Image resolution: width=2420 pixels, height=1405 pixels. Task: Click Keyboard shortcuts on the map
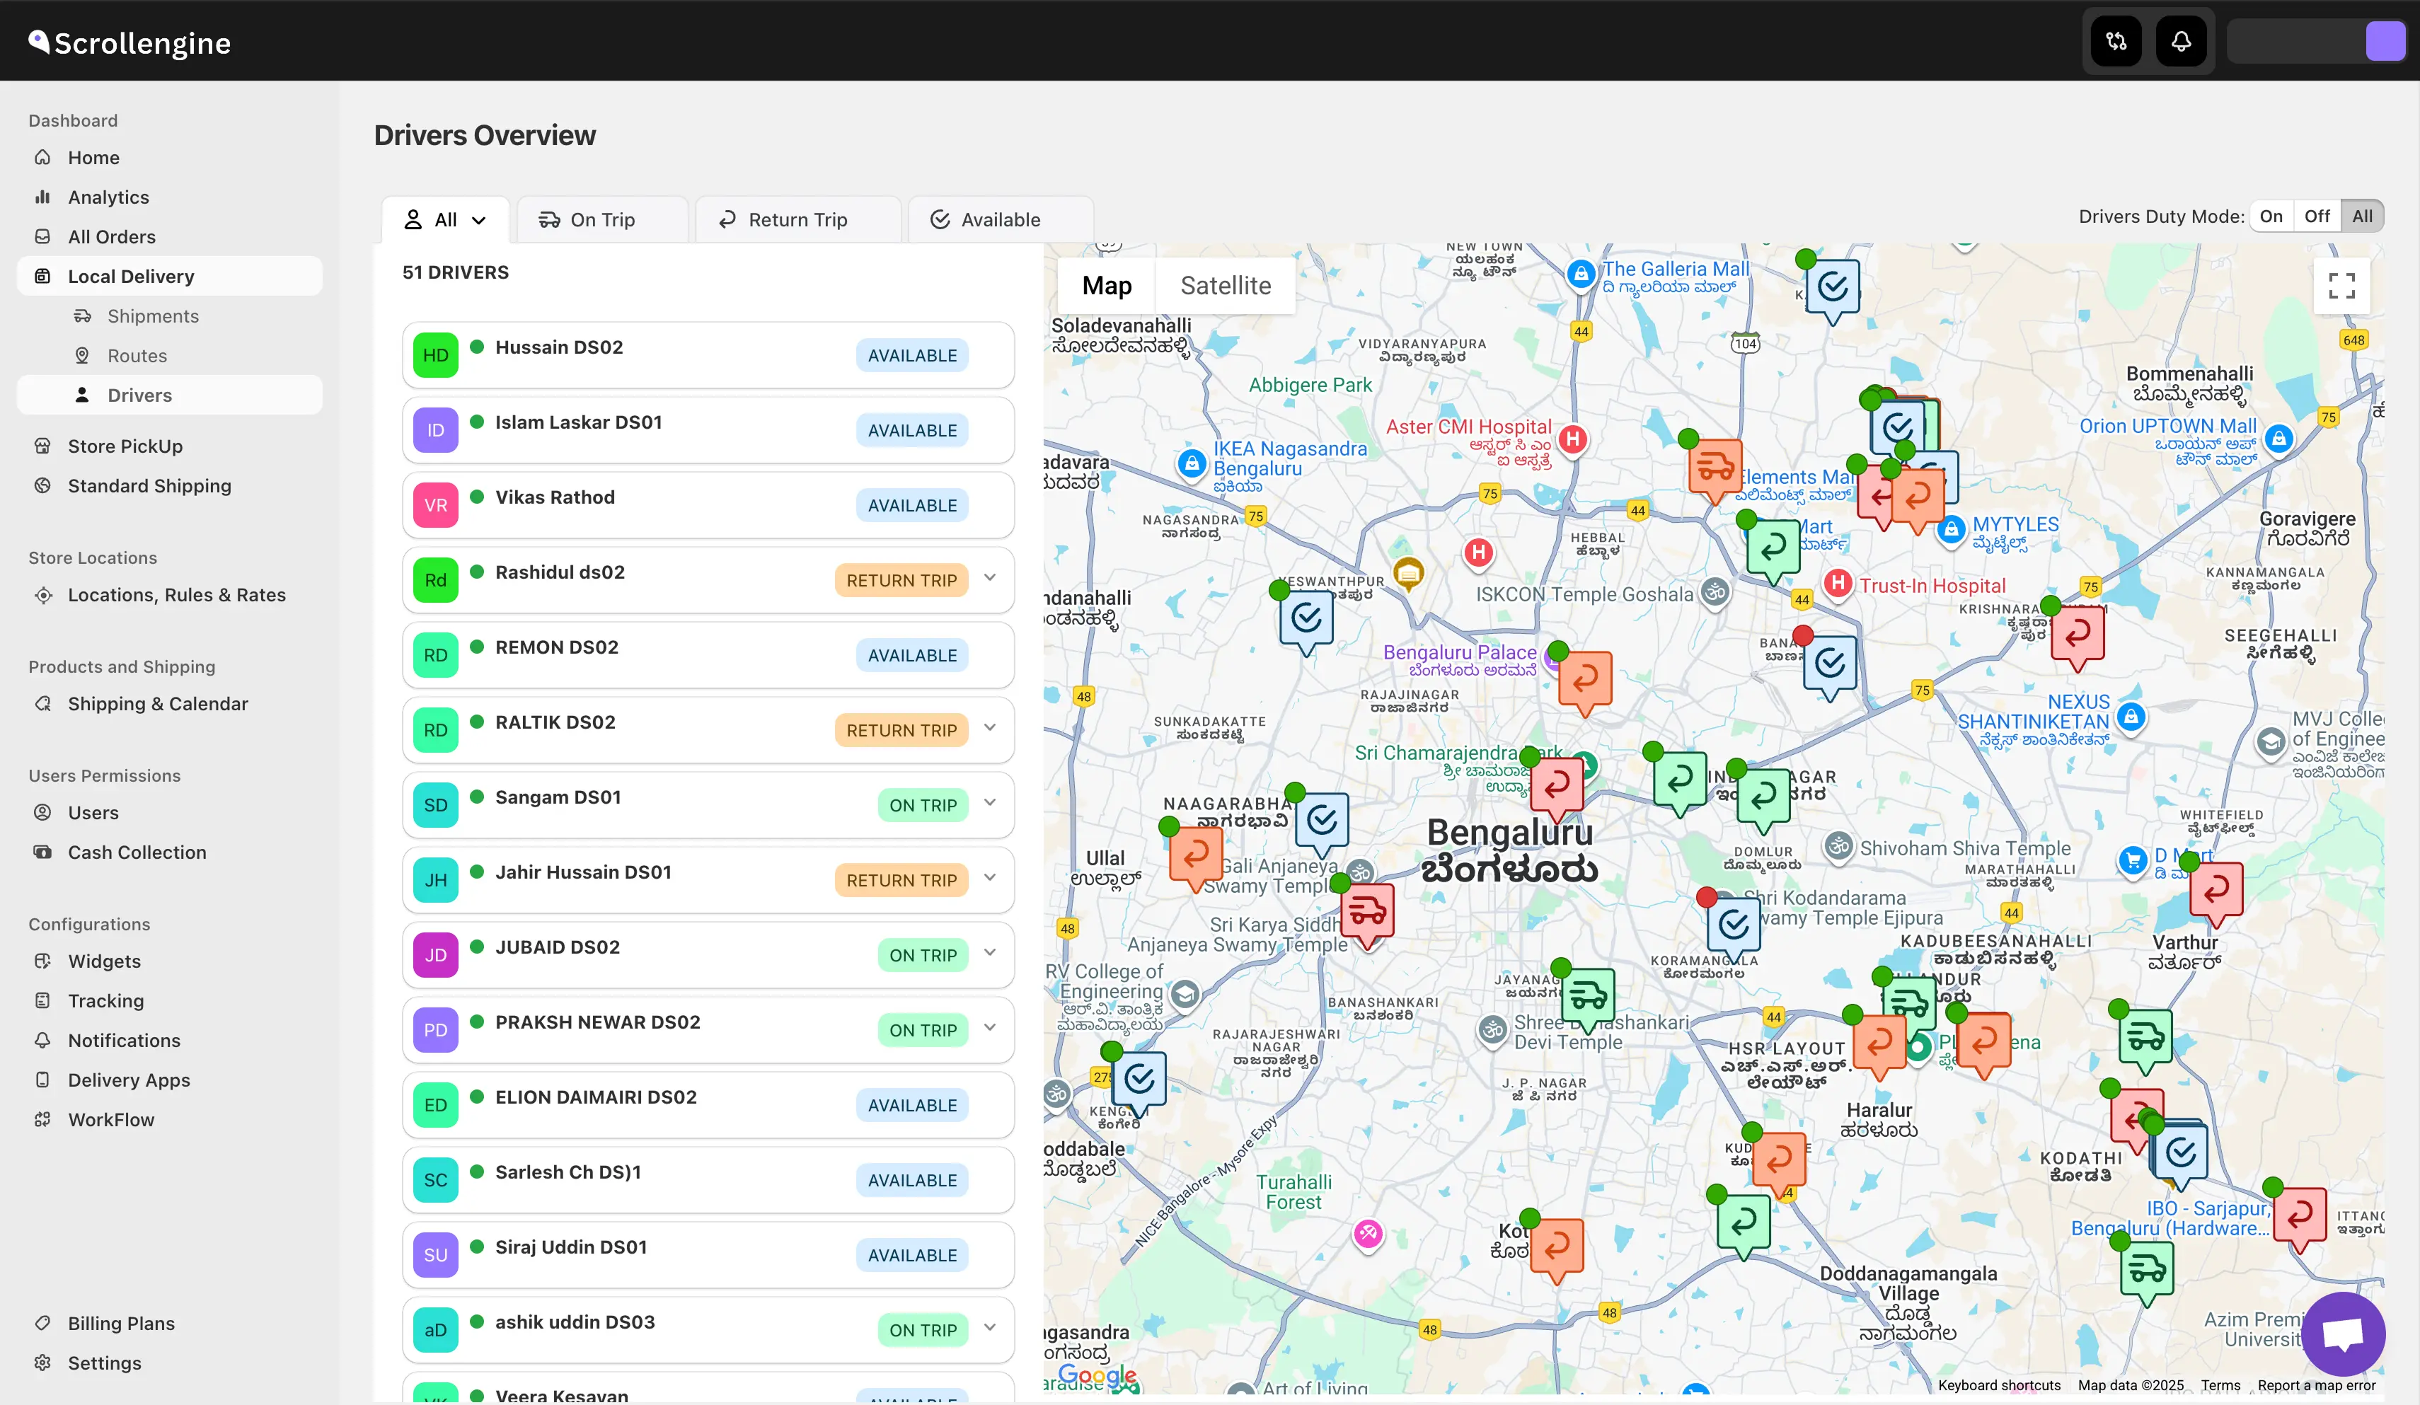click(x=1998, y=1384)
